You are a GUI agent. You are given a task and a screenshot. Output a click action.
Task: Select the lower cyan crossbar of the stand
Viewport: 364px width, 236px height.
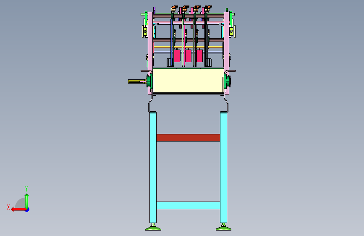tap(188, 205)
